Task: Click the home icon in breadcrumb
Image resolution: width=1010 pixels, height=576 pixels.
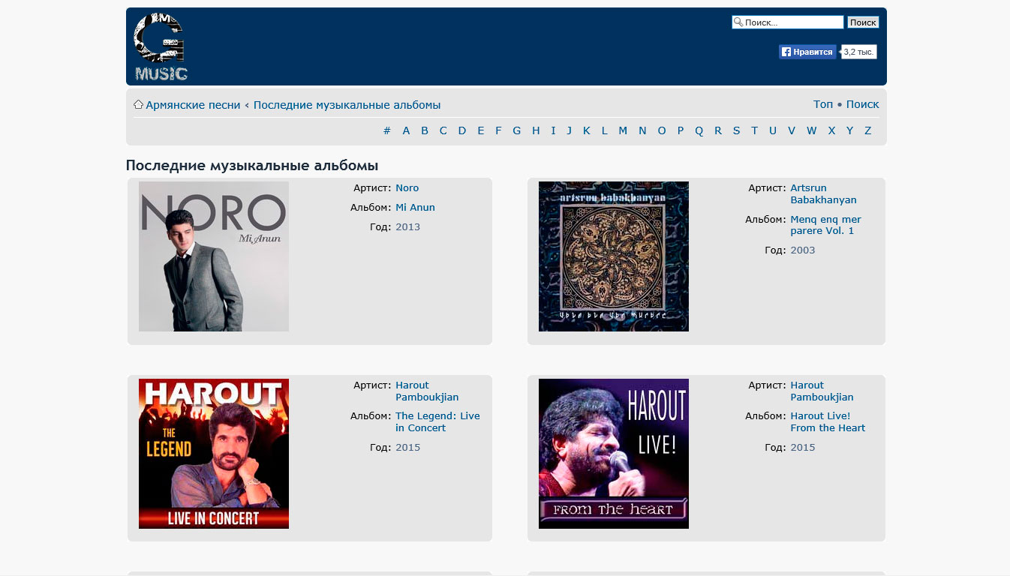Action: pos(138,105)
